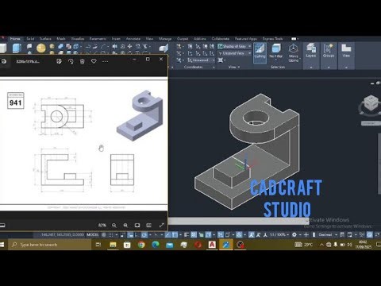Open the Windows Start menu

click(2, 245)
